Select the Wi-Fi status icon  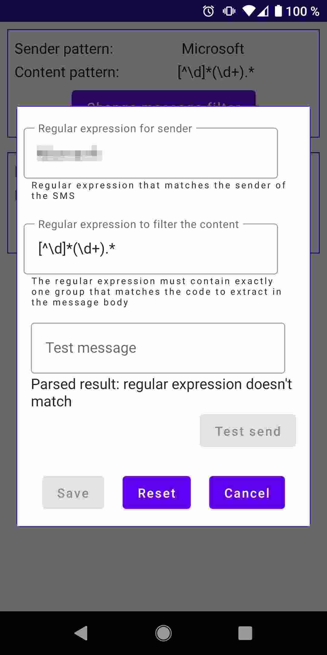(x=248, y=11)
